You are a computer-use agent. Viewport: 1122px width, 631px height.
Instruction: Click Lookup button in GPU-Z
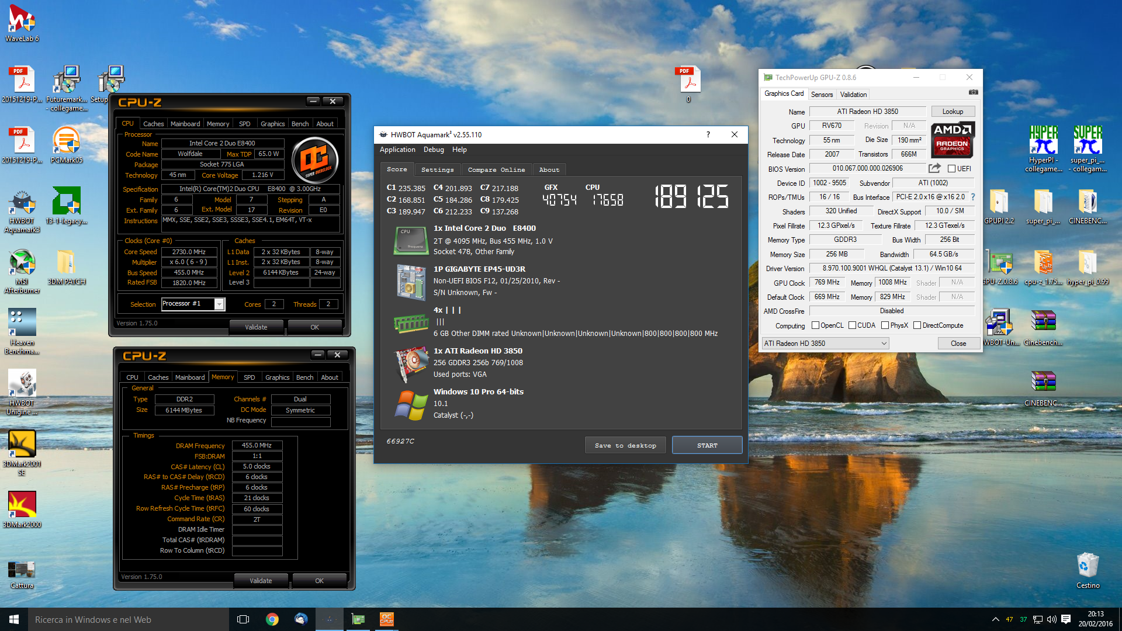click(953, 111)
